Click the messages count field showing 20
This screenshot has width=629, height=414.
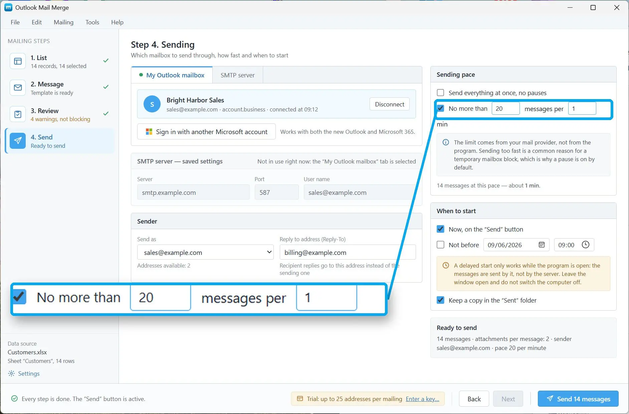pos(505,108)
